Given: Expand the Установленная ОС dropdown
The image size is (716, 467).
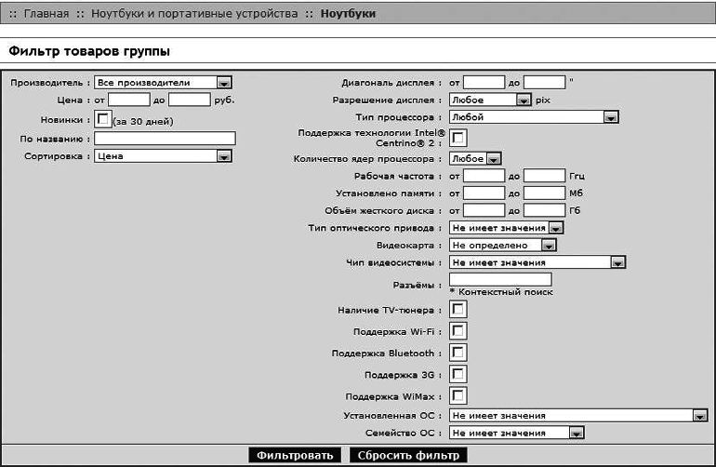Looking at the screenshot, I should (x=577, y=416).
